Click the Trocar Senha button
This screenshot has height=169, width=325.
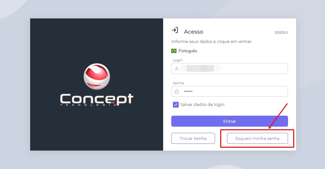[x=193, y=138]
